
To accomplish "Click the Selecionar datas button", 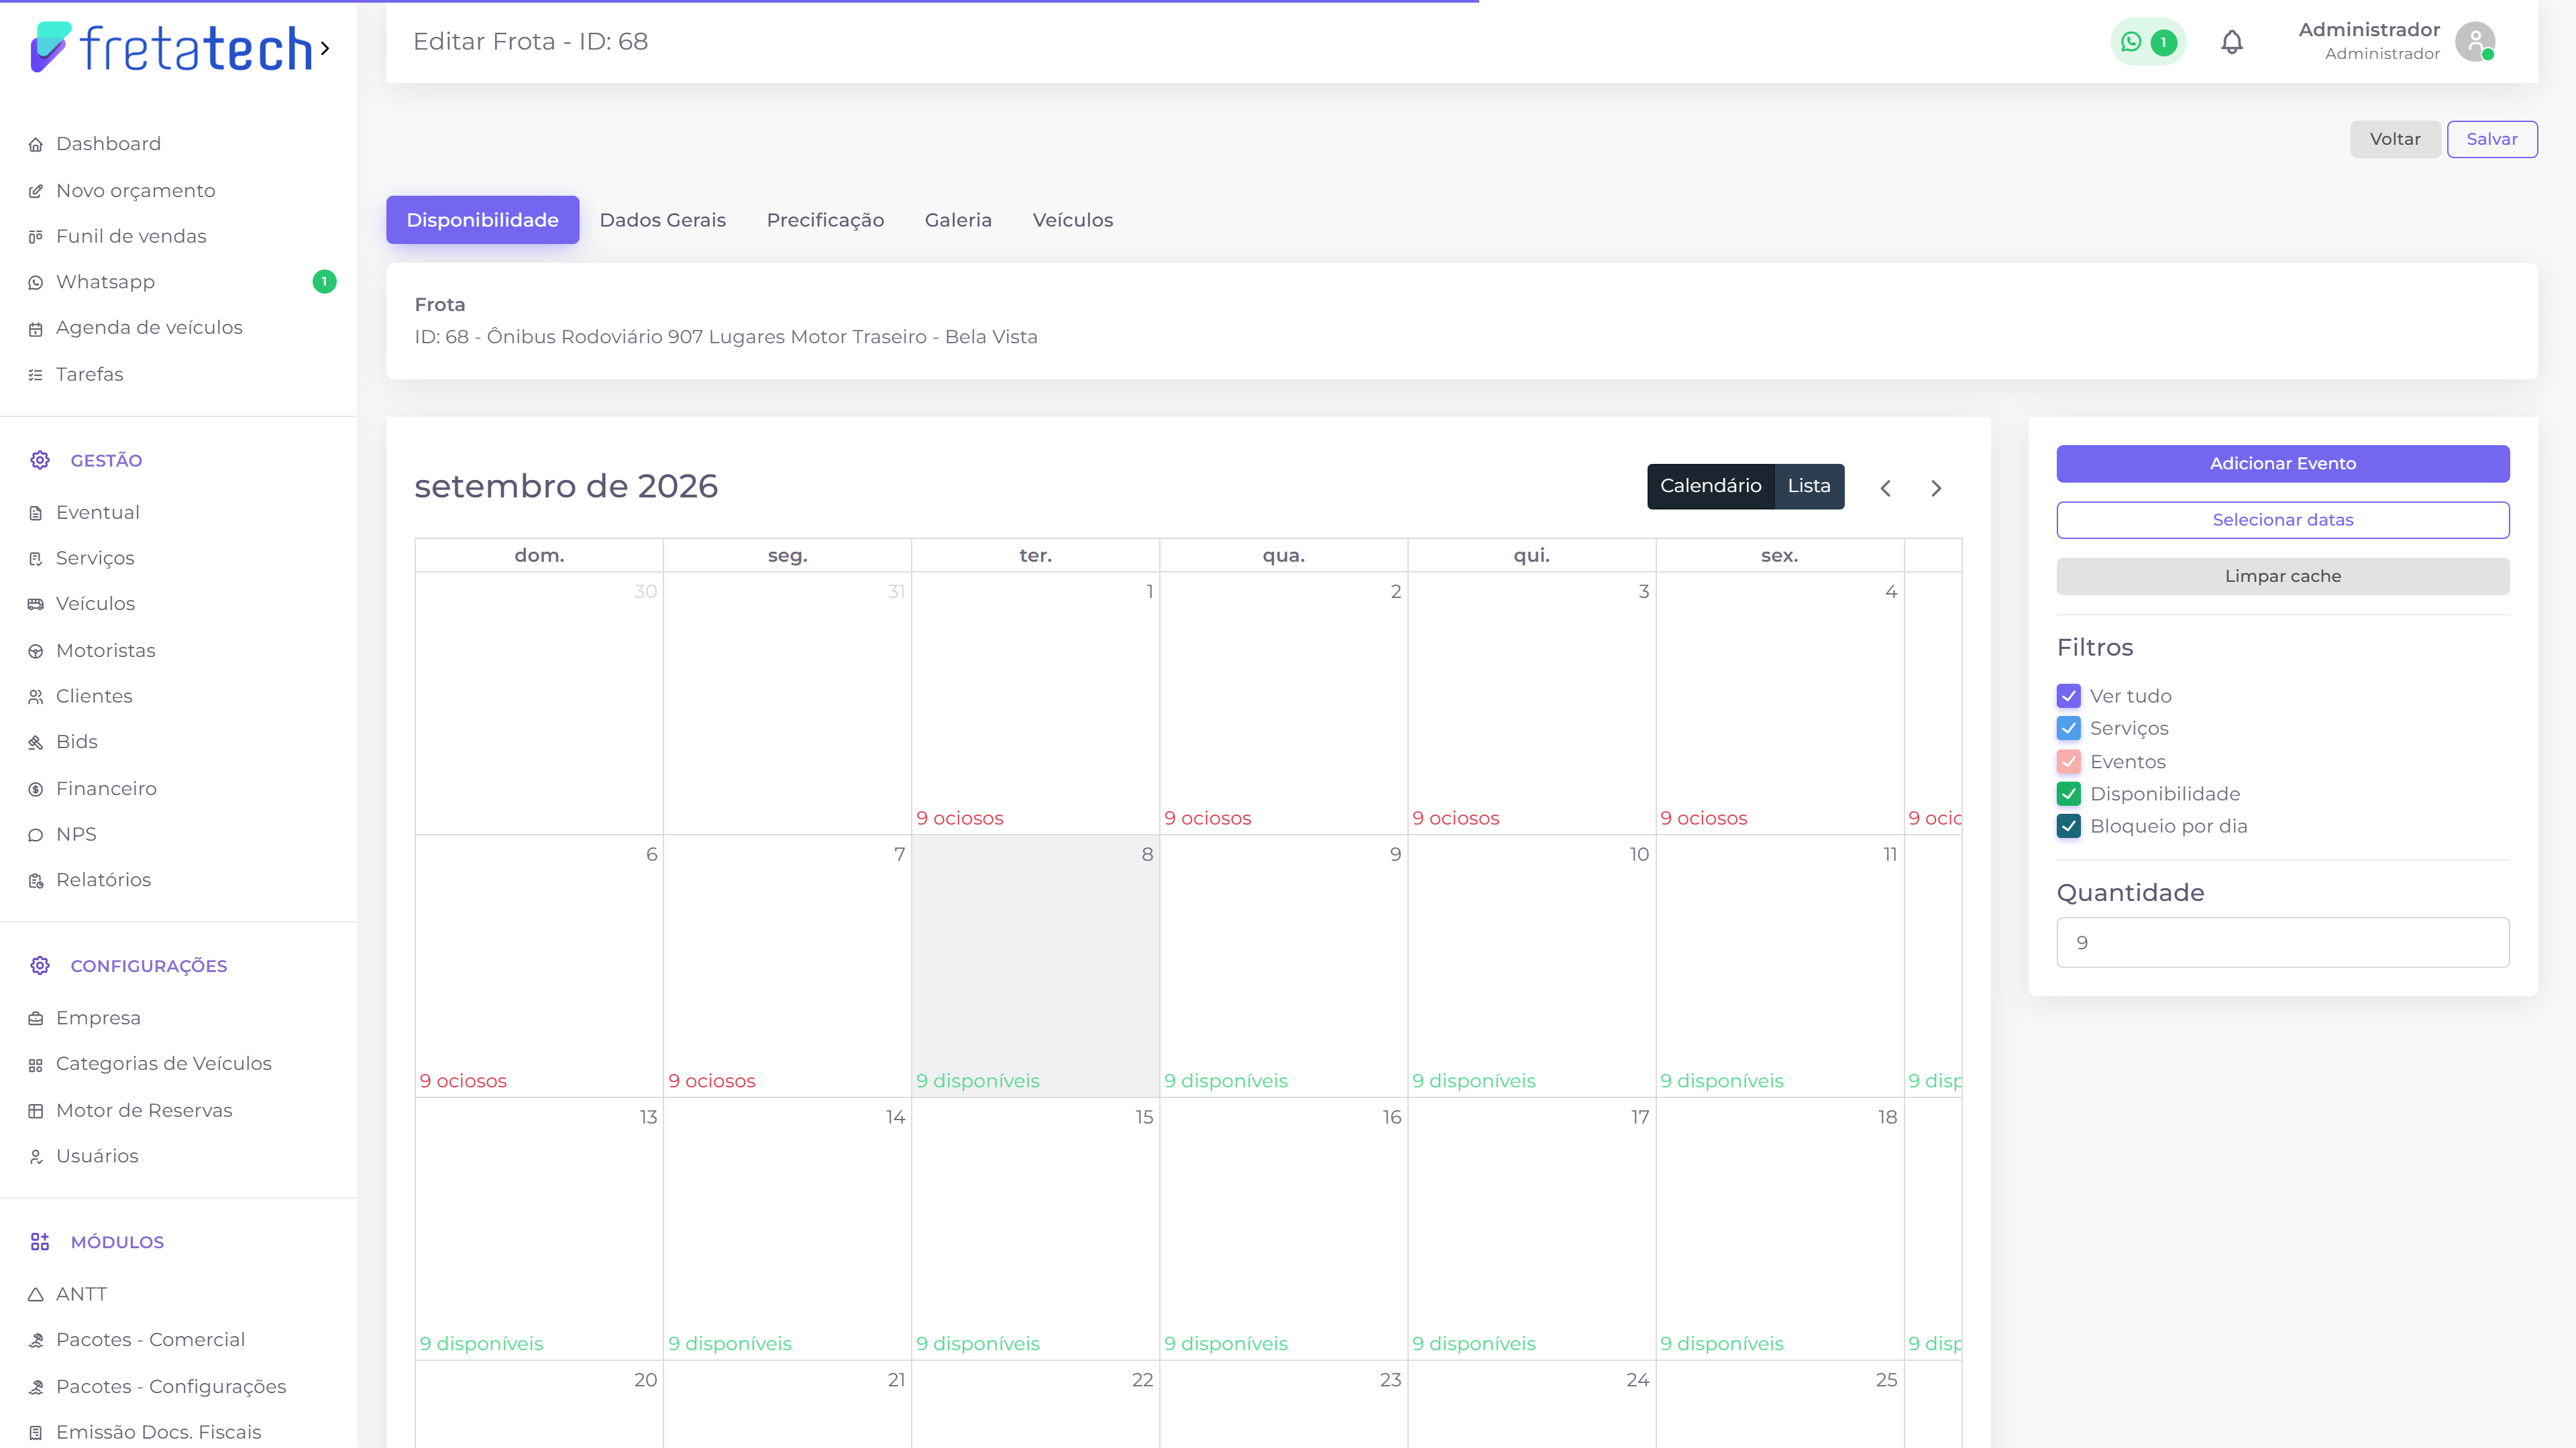I will [2283, 520].
